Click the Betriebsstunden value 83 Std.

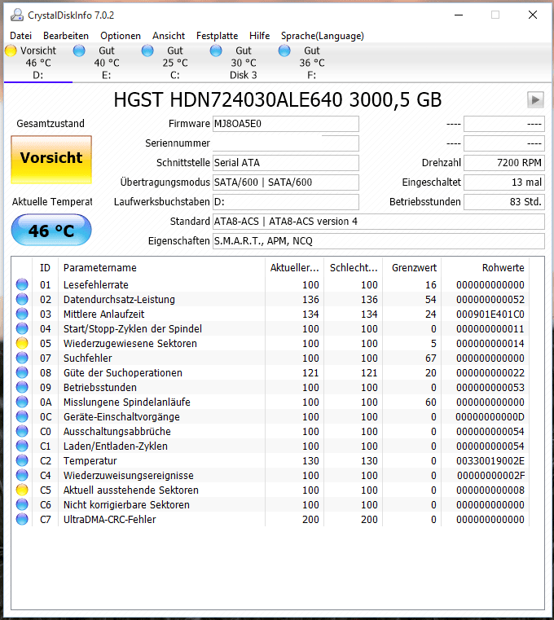(x=504, y=202)
